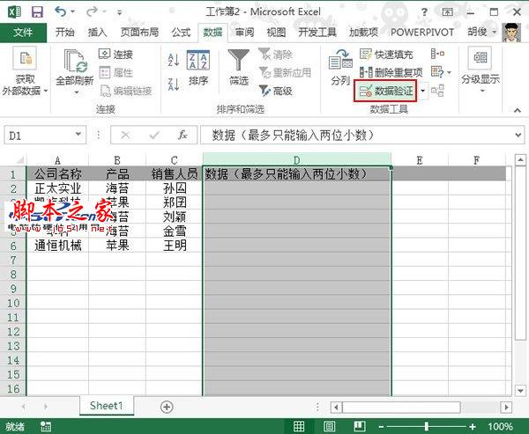This screenshot has width=529, height=434.
Task: Click the Consolidate icon in Data Tools
Action: click(x=437, y=54)
